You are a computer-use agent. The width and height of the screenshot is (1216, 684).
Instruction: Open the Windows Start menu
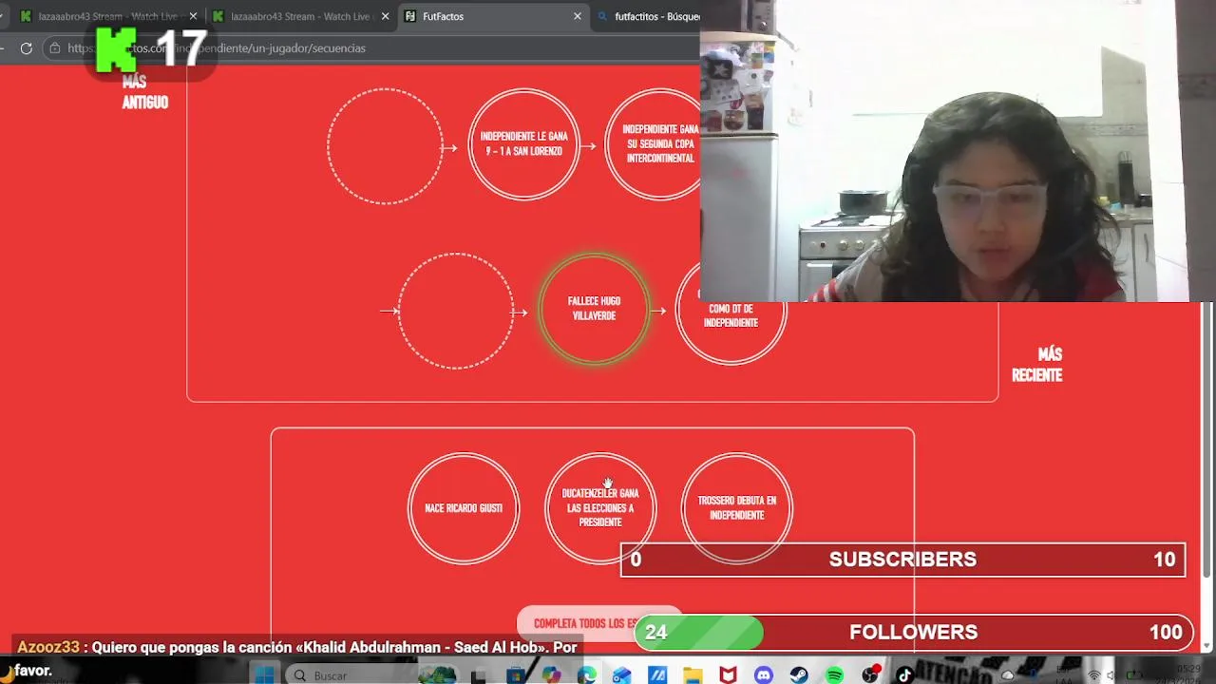[x=265, y=675]
